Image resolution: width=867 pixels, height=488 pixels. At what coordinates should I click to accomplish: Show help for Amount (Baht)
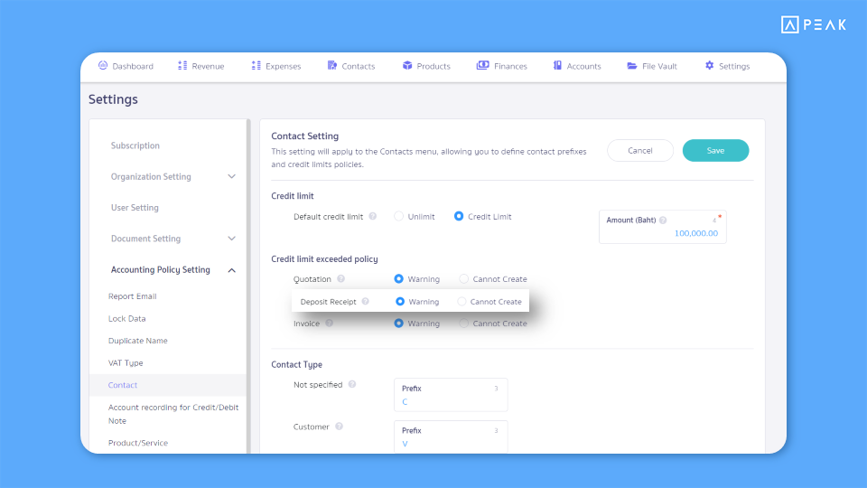point(663,221)
